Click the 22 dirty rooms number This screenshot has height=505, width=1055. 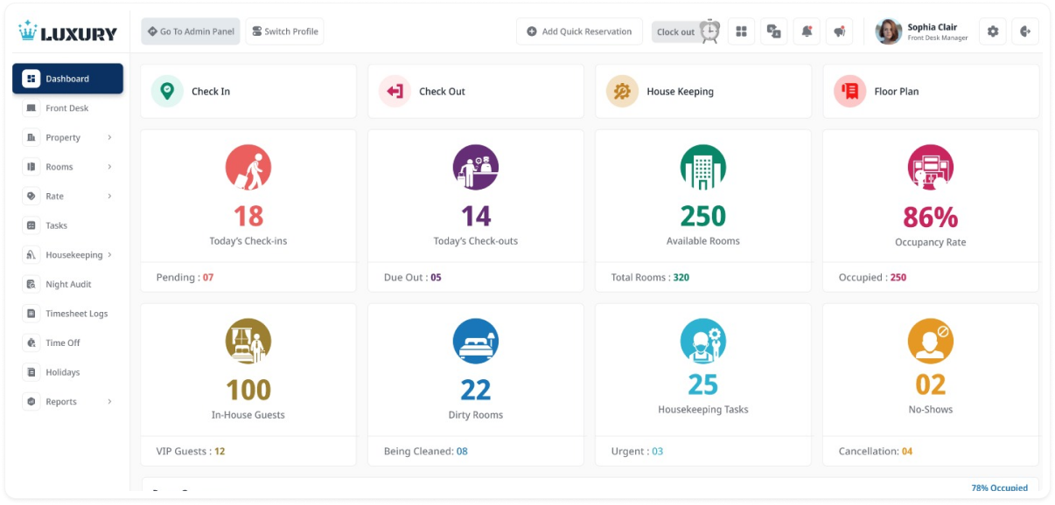[476, 390]
